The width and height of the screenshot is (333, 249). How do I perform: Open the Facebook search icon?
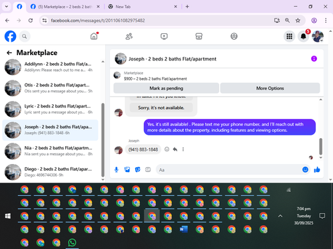pyautogui.click(x=25, y=37)
